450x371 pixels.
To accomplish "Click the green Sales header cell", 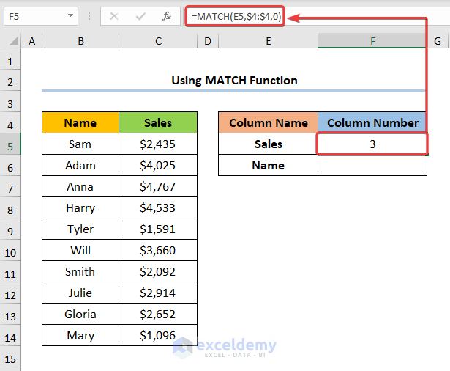I will [158, 123].
